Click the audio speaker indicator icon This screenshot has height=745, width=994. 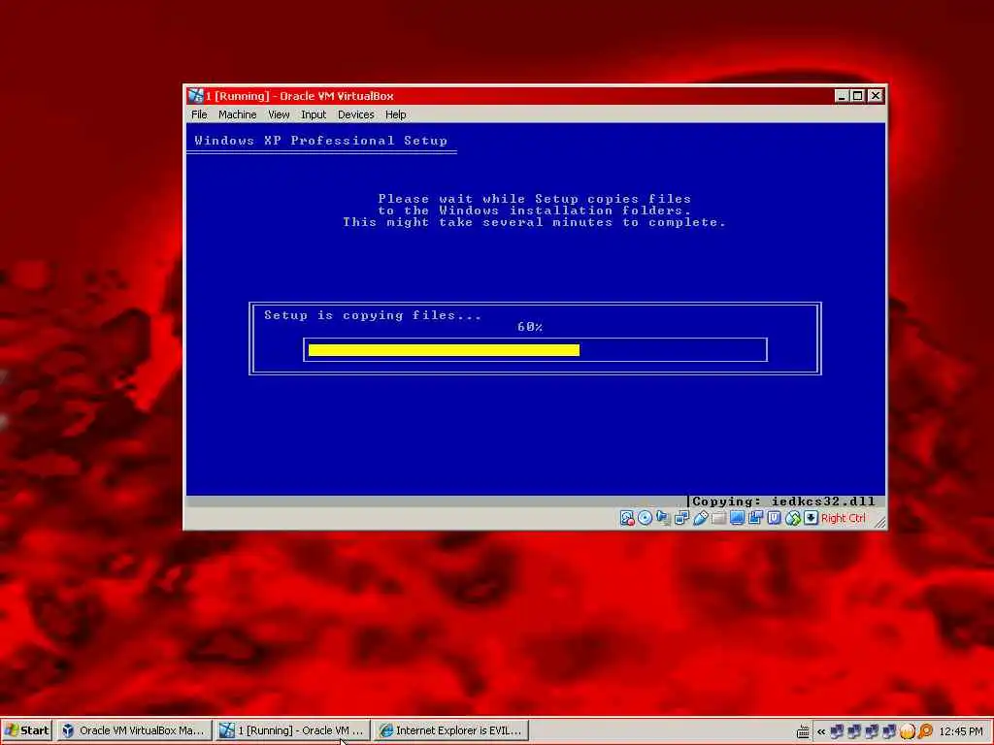point(663,518)
